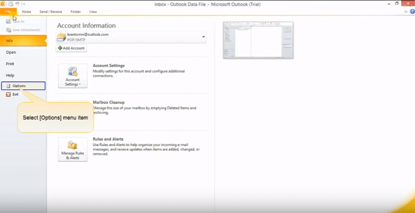Expand the Customize Quick Access Toolbar arrow
Screen dimensions: 415x213
24,4
